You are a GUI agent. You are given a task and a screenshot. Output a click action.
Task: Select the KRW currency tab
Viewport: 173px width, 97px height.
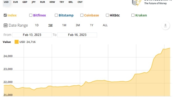[x=52, y=2]
